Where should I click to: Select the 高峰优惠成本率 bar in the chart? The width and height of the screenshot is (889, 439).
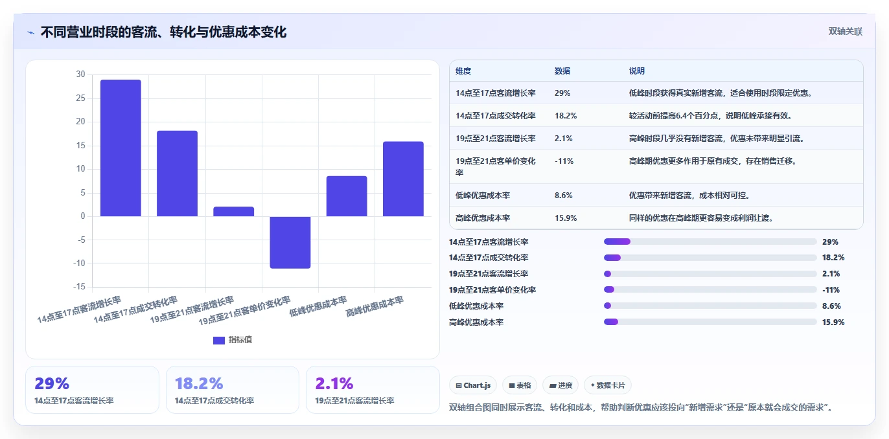click(x=403, y=179)
